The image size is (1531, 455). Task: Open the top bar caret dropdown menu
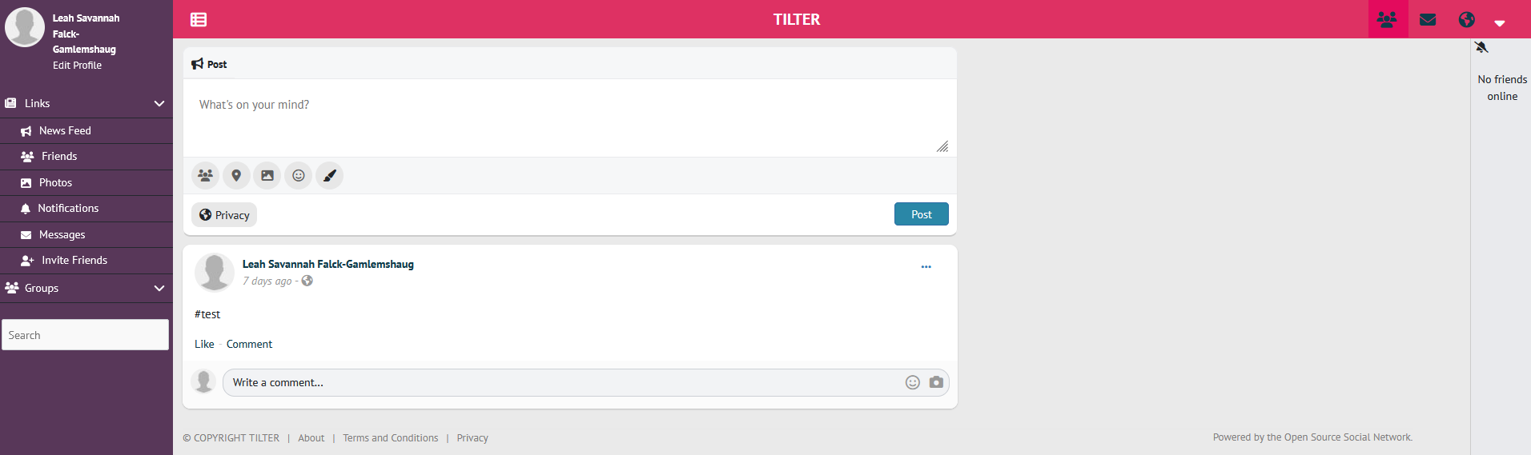(1500, 23)
